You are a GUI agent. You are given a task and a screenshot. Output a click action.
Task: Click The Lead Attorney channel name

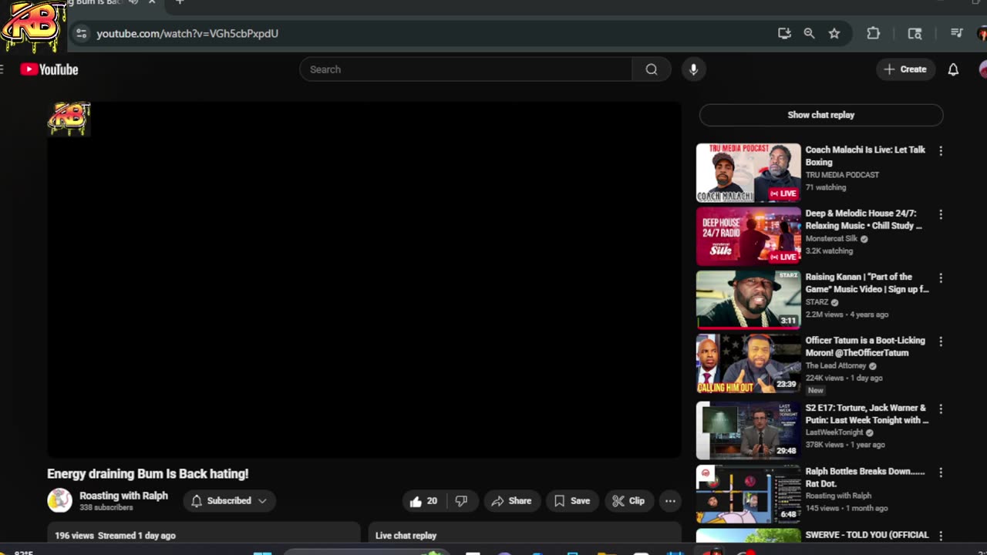point(836,366)
